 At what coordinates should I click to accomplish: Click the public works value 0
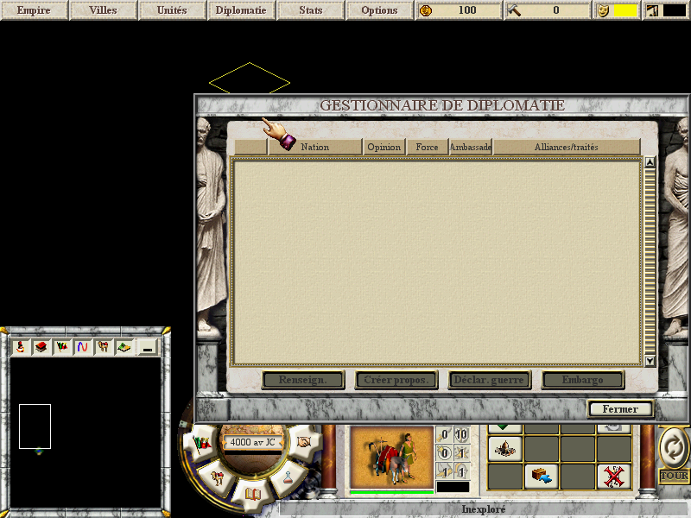(x=556, y=10)
